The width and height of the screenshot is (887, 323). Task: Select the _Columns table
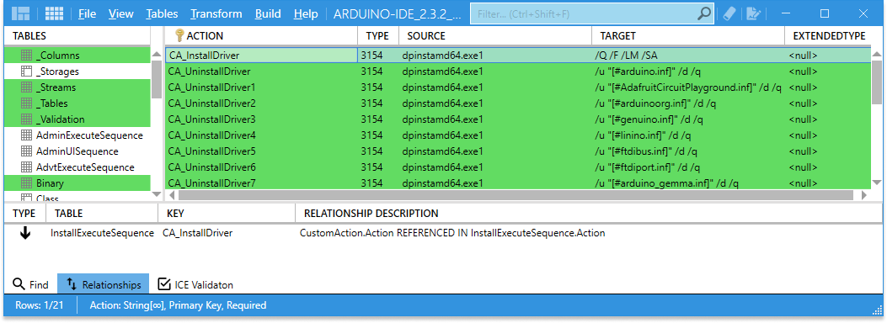click(77, 56)
